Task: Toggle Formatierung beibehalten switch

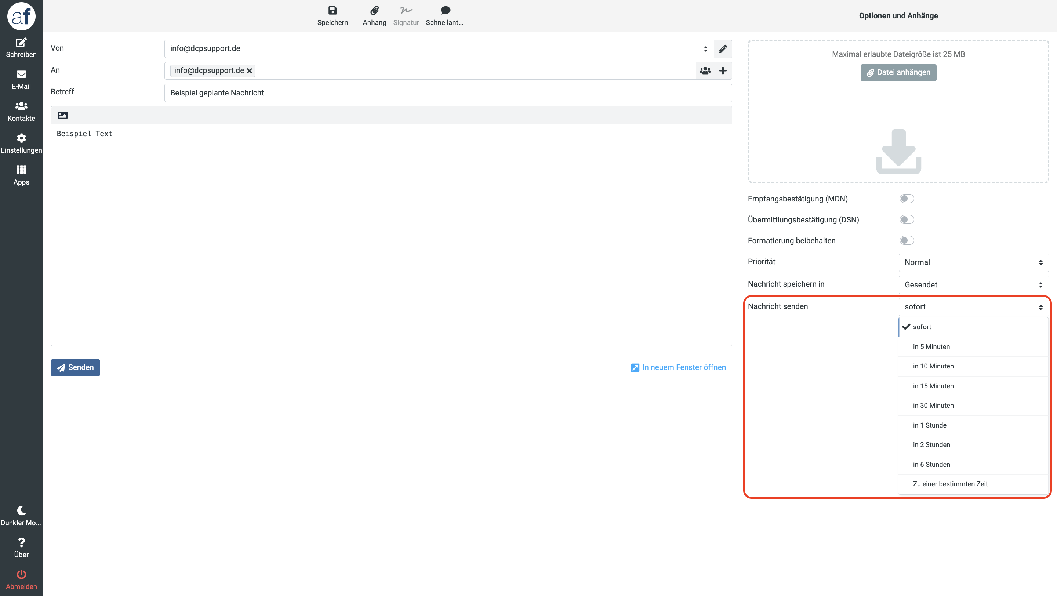Action: pos(907,241)
